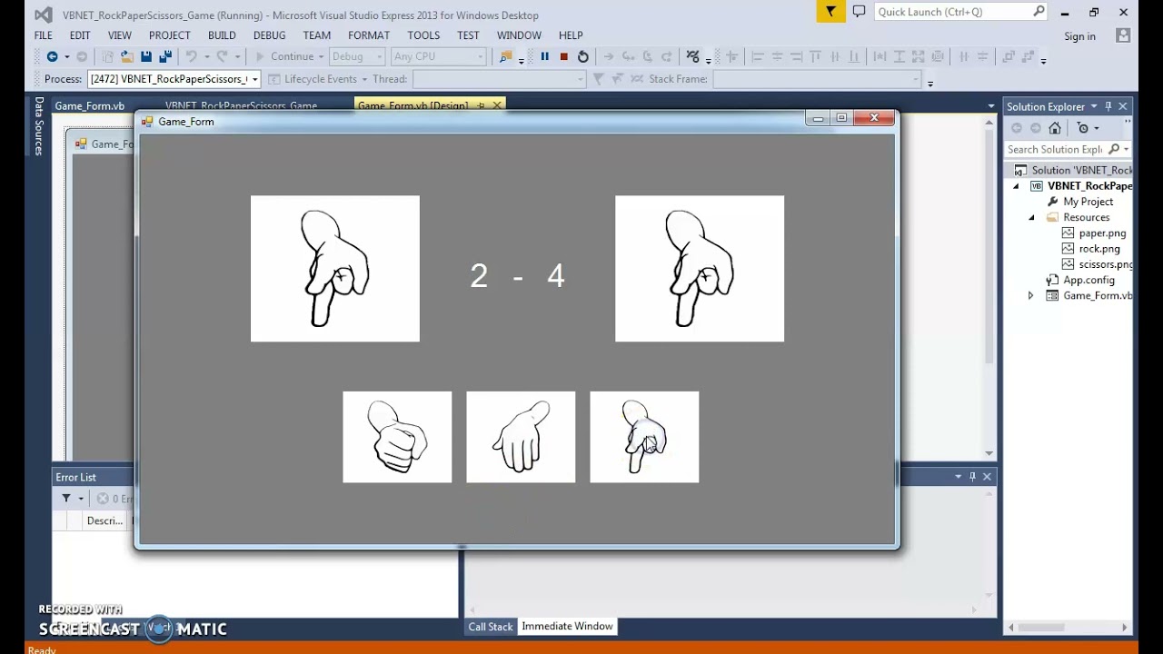Choose the rock hand picture in Game_Form
The image size is (1163, 654).
(x=397, y=437)
